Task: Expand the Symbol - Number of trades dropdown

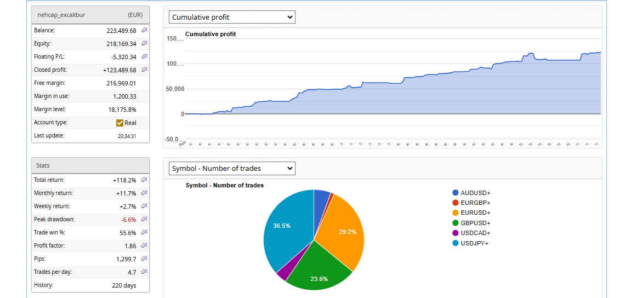Action: click(x=231, y=168)
